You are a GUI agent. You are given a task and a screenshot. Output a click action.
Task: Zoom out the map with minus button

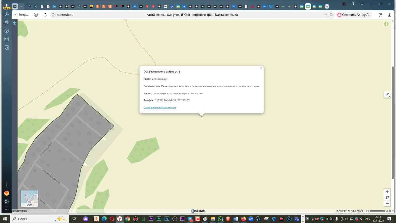(387, 203)
